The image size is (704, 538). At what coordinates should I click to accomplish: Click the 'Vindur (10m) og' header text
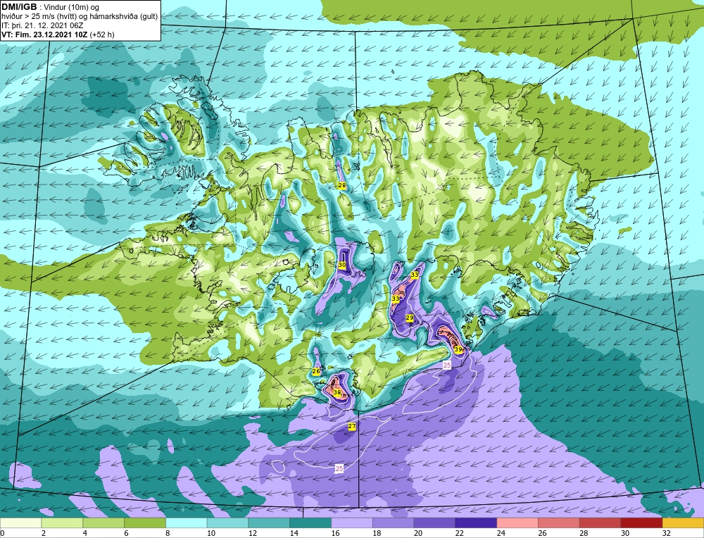coord(73,8)
